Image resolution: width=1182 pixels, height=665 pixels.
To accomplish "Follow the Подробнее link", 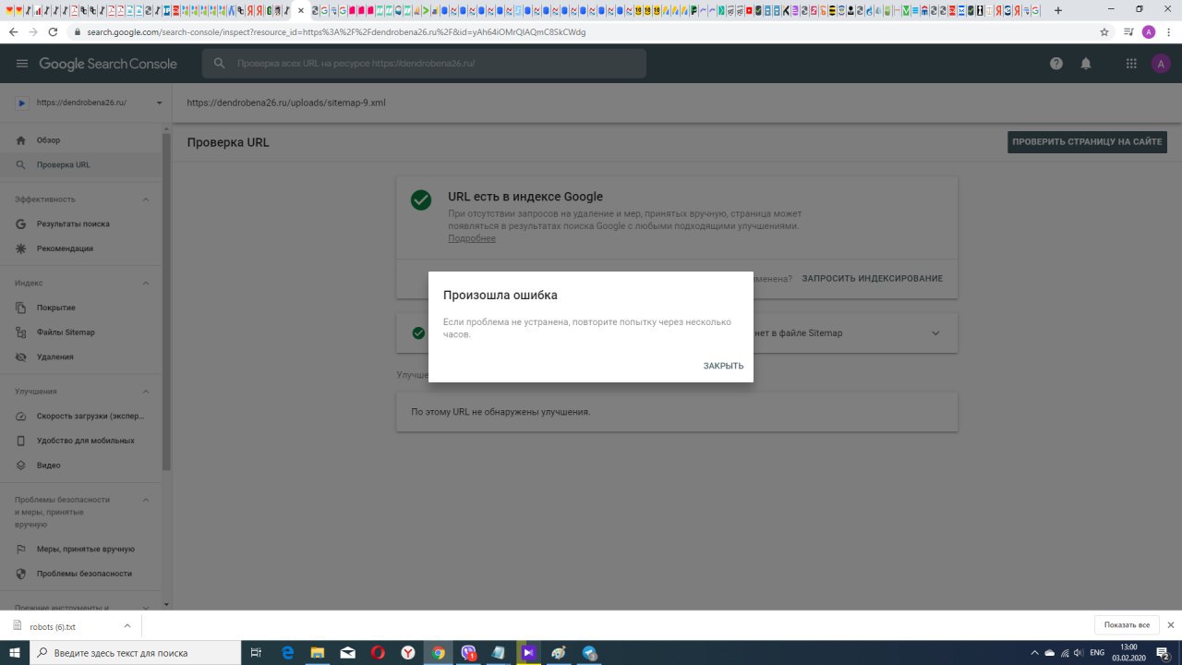I will click(x=472, y=238).
